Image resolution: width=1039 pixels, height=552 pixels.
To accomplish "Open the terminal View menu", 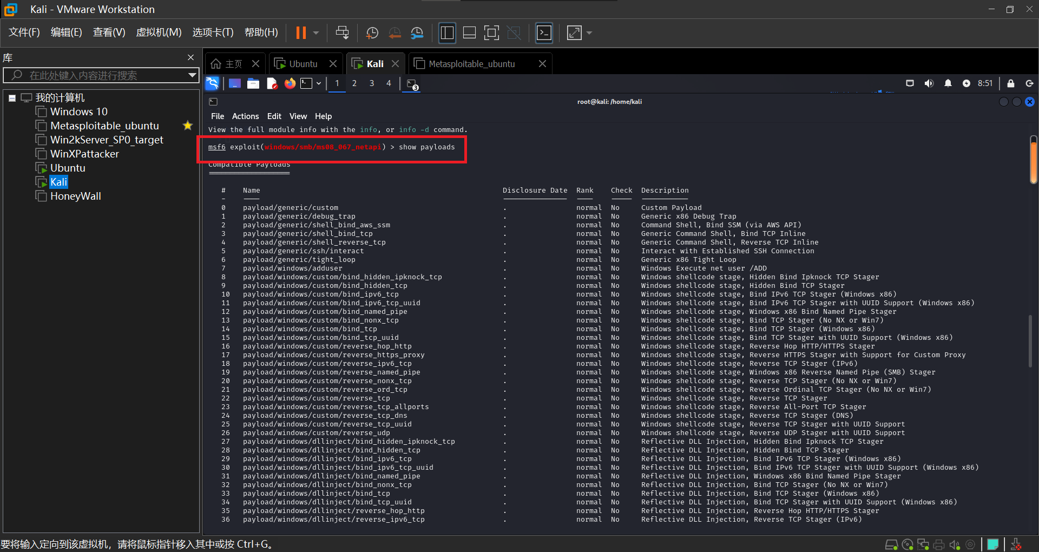I will point(298,116).
